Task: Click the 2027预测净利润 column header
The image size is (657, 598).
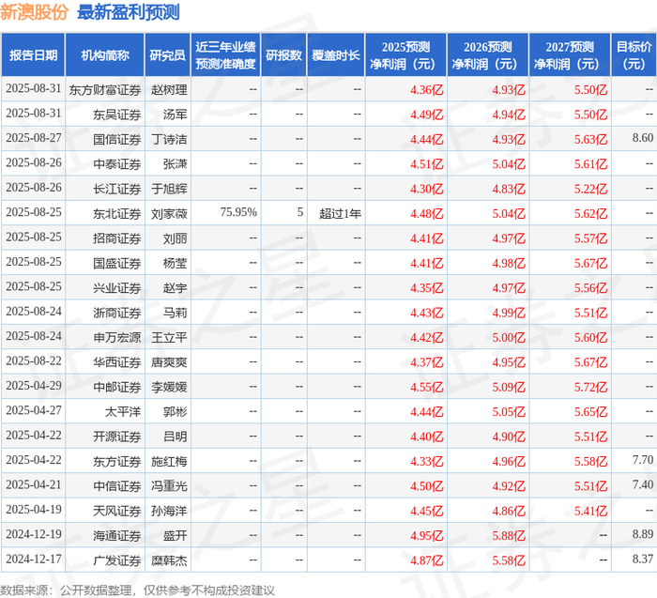Action: 570,54
